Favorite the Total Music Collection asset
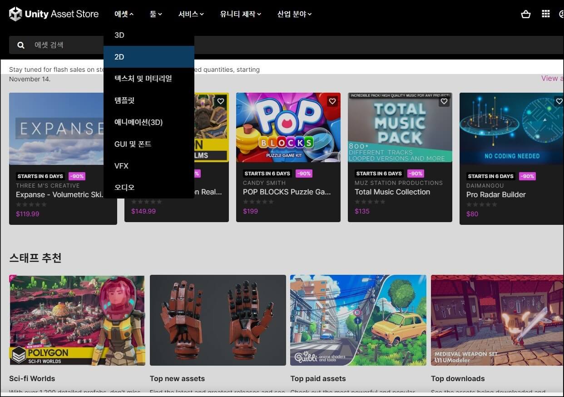The height and width of the screenshot is (397, 564). tap(444, 101)
